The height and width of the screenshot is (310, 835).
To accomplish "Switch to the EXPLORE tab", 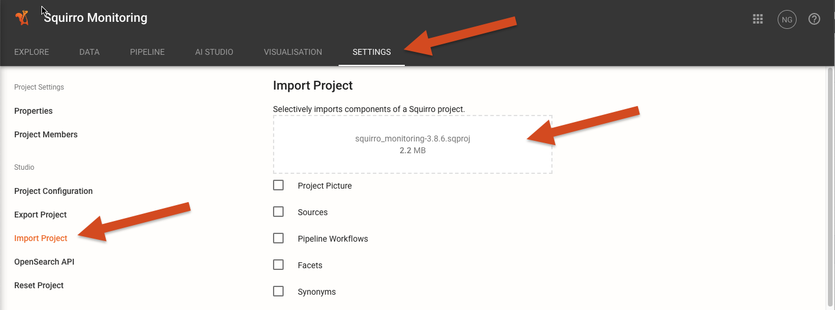I will (x=31, y=52).
